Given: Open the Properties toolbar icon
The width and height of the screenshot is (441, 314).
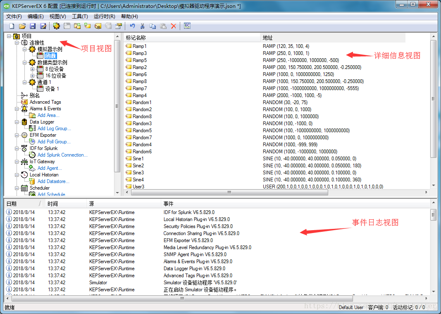Looking at the screenshot, I should 119,26.
